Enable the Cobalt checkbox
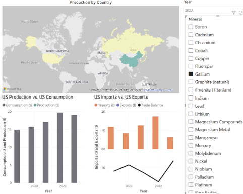 point(191,50)
